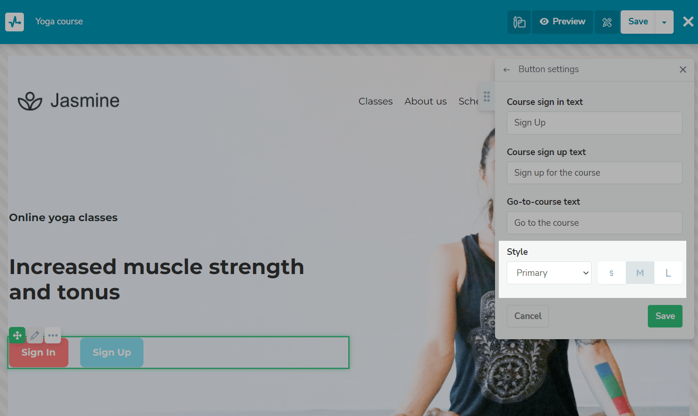Open the design tools crossed-brush icon
698x416 pixels.
click(x=607, y=22)
